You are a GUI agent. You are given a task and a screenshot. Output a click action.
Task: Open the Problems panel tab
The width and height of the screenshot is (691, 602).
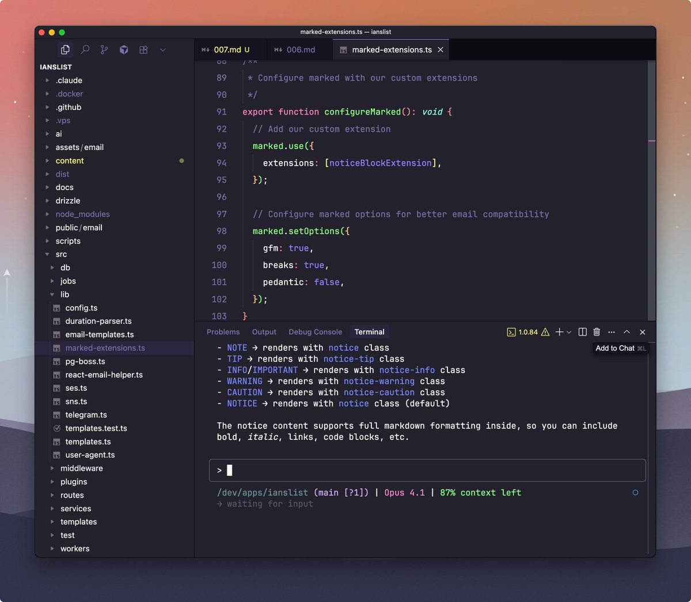point(223,332)
